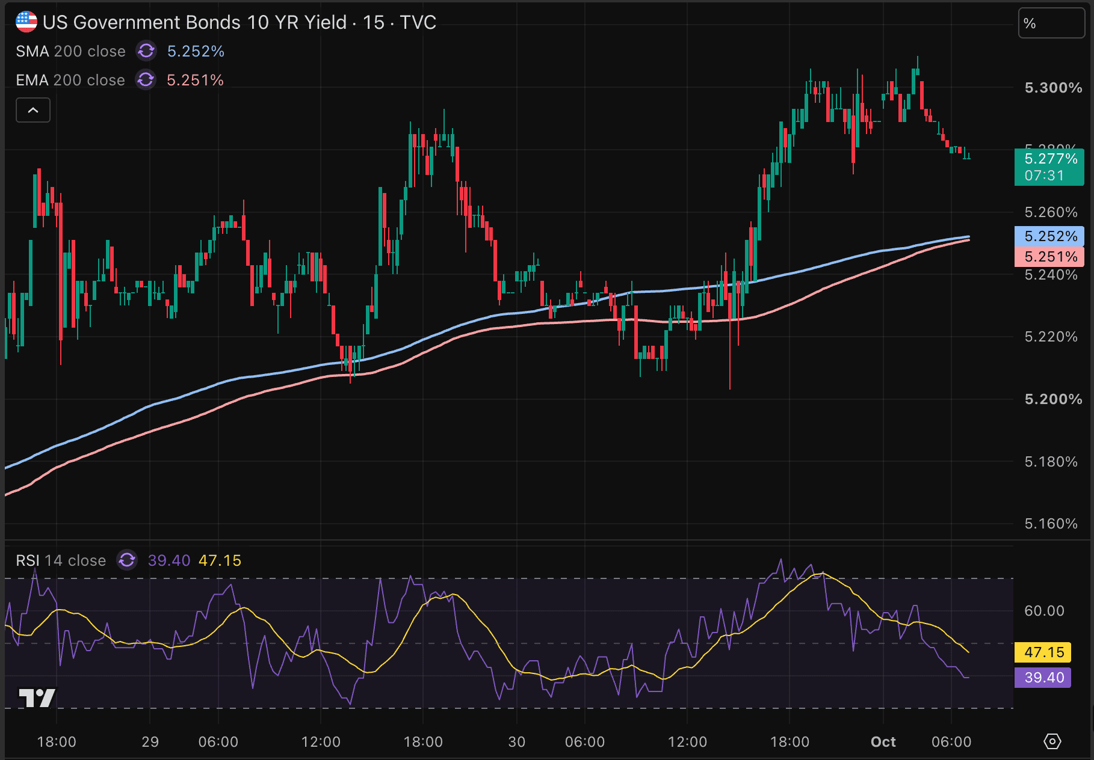The width and height of the screenshot is (1094, 760).
Task: Click the TradingView logo watermark
Action: pos(37,697)
